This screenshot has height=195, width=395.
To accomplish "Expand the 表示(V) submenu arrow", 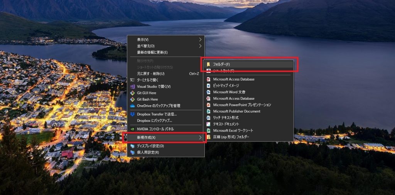I will click(x=200, y=39).
